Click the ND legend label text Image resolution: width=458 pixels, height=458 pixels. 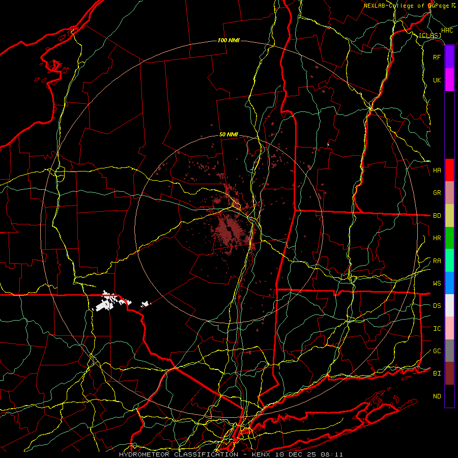point(437,396)
